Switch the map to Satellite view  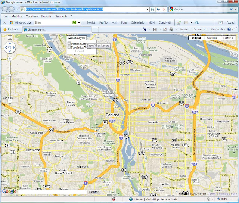point(212,38)
